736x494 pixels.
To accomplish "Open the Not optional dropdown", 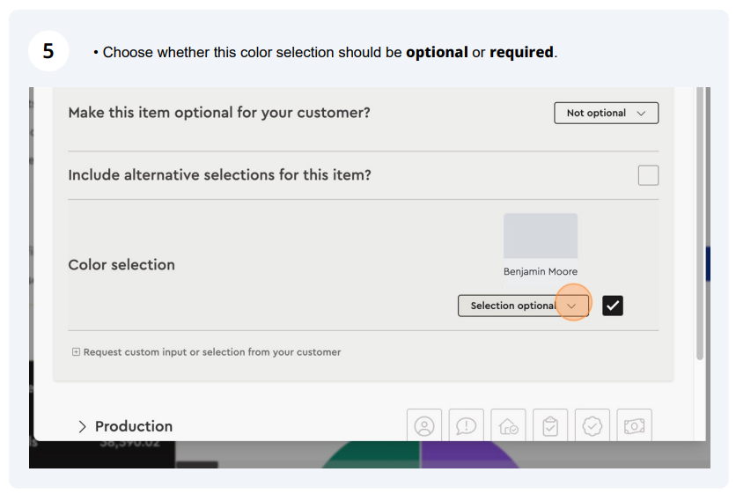I will pos(606,114).
